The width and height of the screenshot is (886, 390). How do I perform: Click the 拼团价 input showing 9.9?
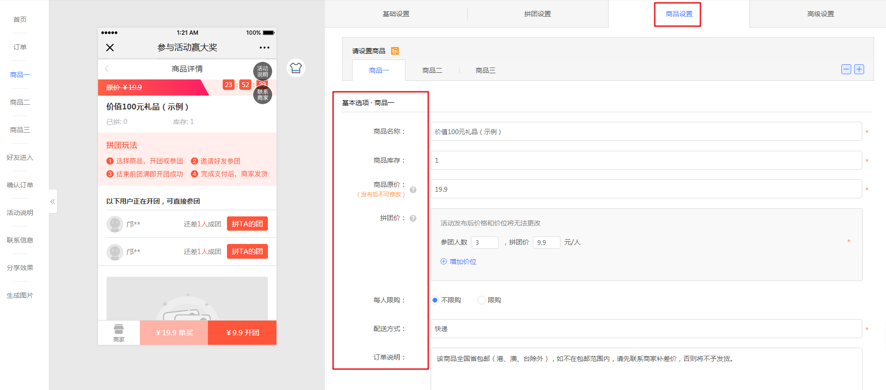coord(546,243)
